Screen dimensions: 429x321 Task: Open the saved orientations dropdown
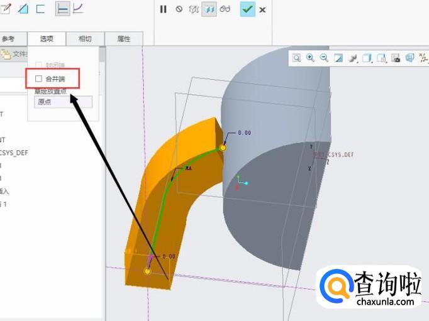pyautogui.click(x=381, y=58)
